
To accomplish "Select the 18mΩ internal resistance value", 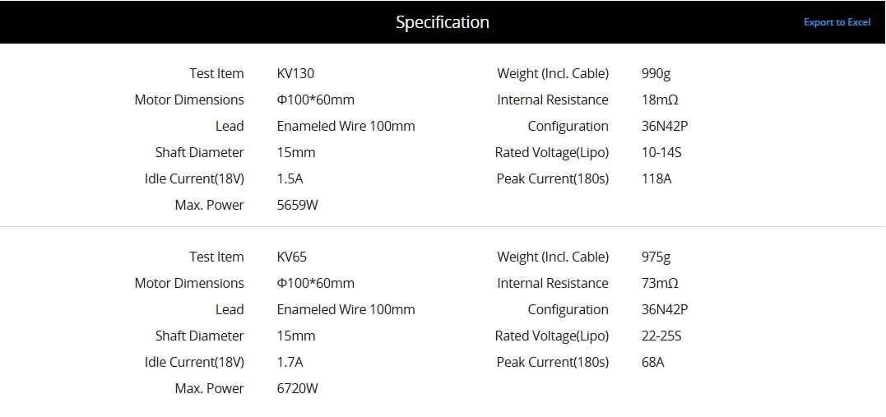I will [660, 100].
